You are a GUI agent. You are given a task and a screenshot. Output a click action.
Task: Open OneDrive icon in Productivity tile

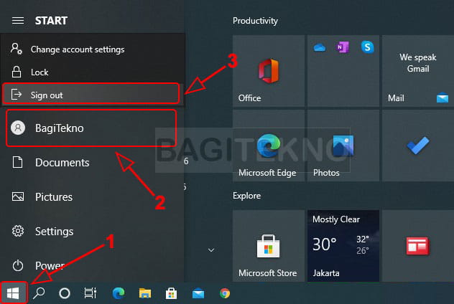(x=320, y=47)
